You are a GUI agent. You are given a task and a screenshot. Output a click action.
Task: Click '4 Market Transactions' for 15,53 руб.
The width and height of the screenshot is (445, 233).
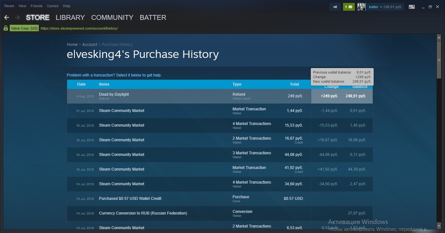[x=252, y=124]
